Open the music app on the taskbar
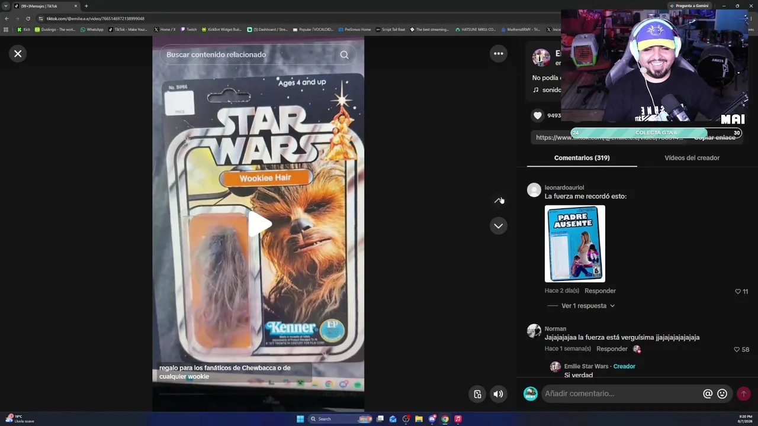Viewport: 758px width, 426px height. tap(458, 419)
